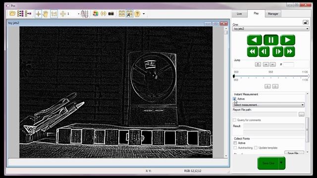317x178 pixels.
Task: Click the signal waves toolbar icon
Action: click(104, 14)
